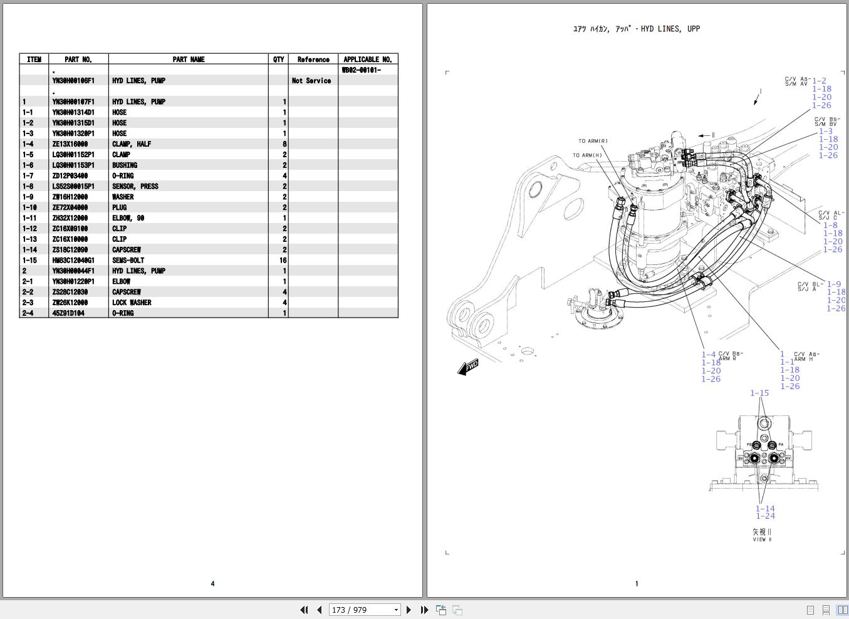Select part number ZD12P03400
The image size is (849, 619).
pyautogui.click(x=70, y=176)
